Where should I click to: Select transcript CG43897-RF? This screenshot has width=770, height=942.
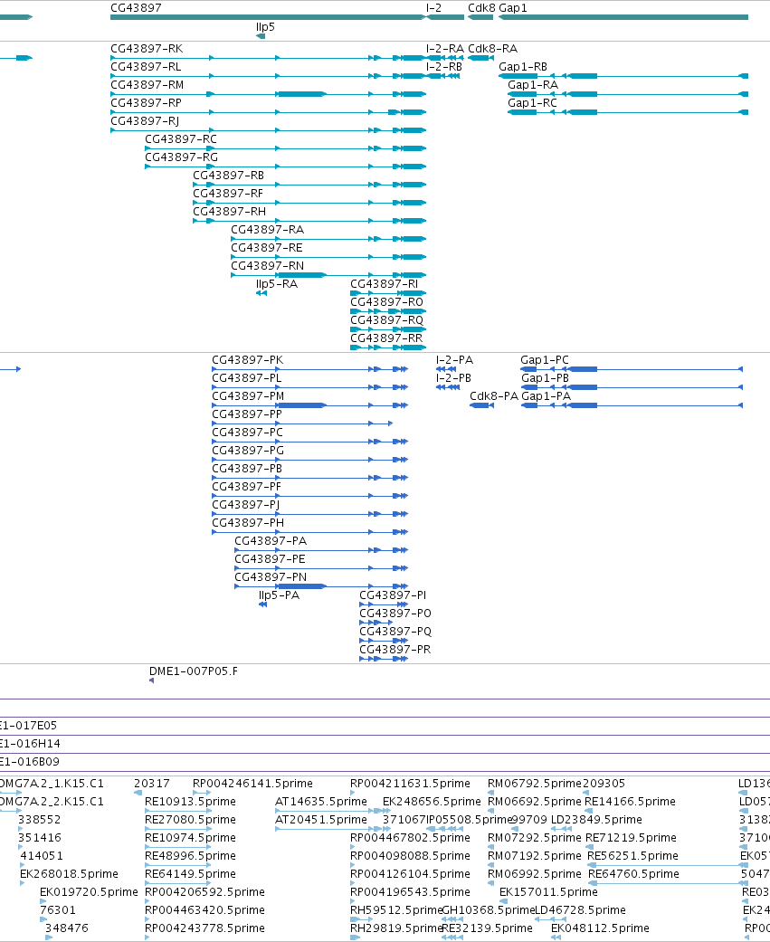pos(309,203)
